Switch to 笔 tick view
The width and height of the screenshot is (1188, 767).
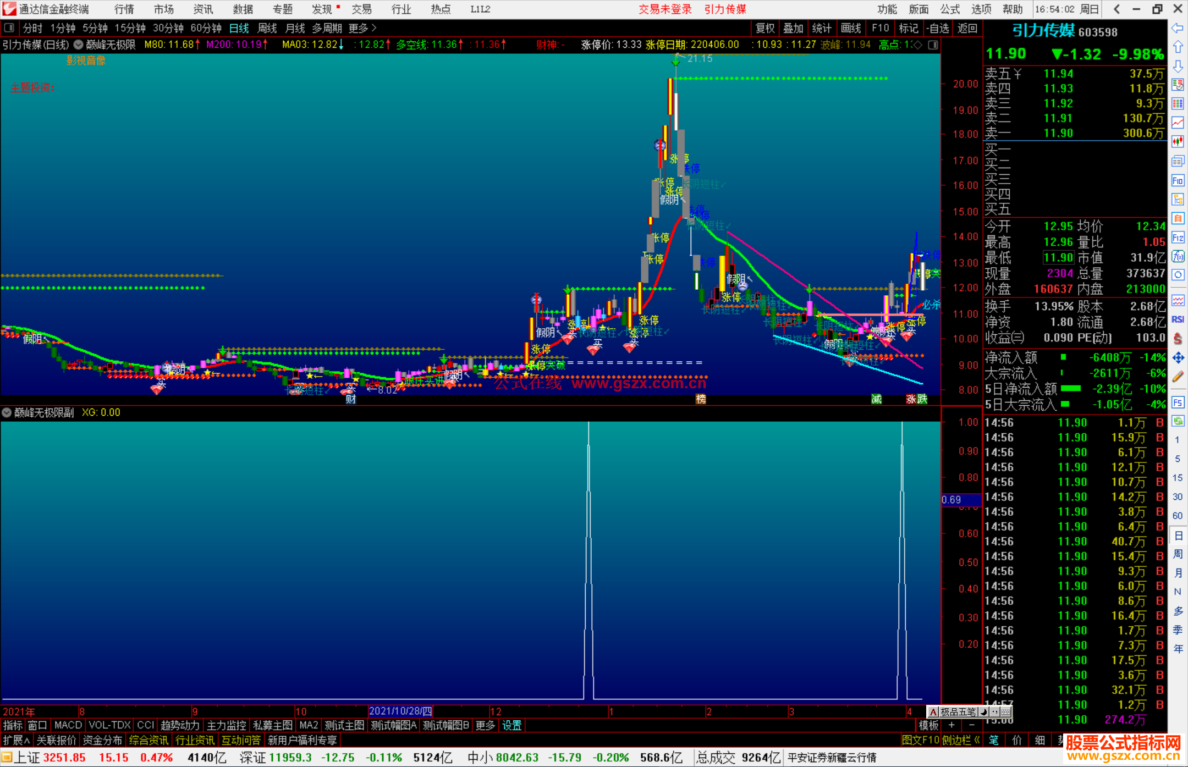click(x=994, y=740)
